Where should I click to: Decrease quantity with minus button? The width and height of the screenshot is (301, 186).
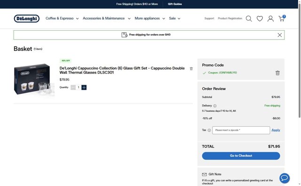point(73,88)
